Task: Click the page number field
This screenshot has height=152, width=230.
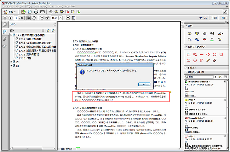Action: coord(16,18)
